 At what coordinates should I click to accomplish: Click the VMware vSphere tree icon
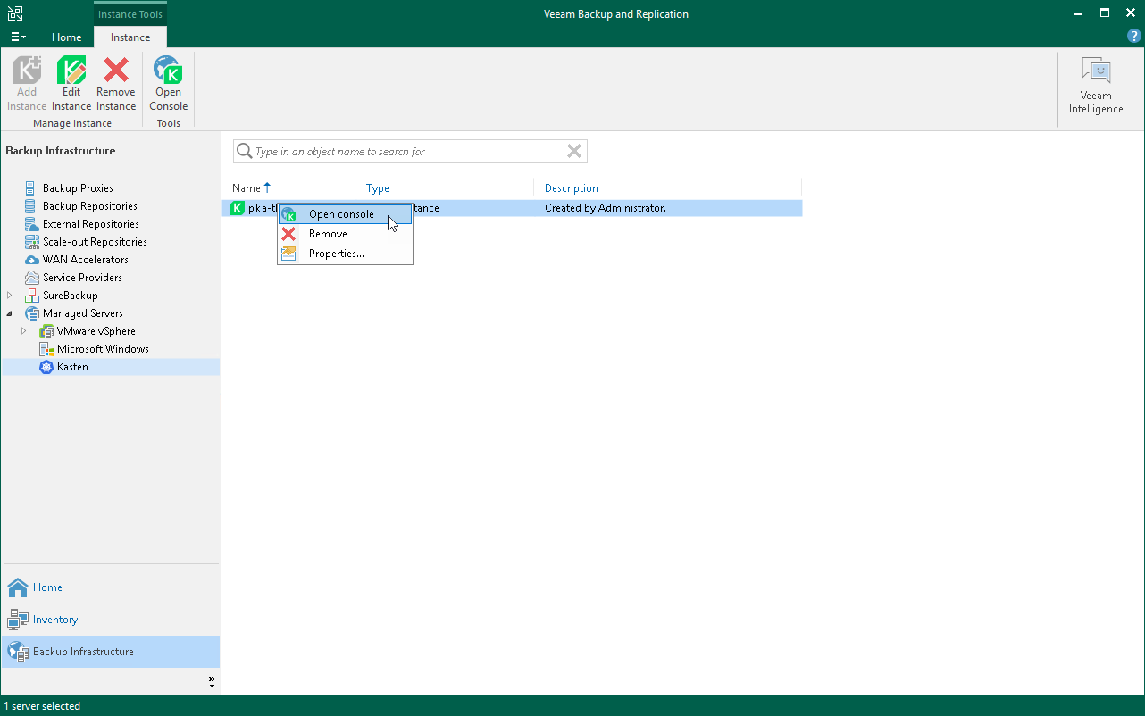[x=46, y=331]
